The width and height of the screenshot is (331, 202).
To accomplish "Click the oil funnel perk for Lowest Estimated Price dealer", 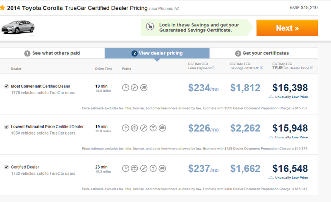I will 153,128.
